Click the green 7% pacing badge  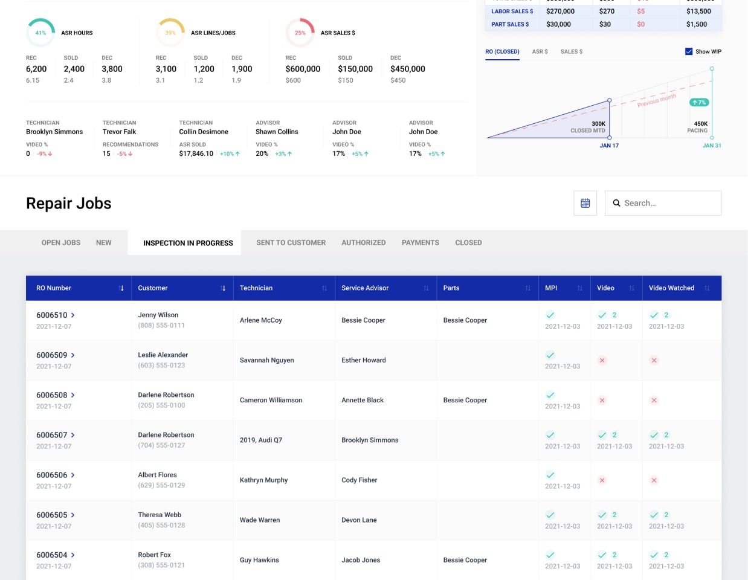click(698, 102)
